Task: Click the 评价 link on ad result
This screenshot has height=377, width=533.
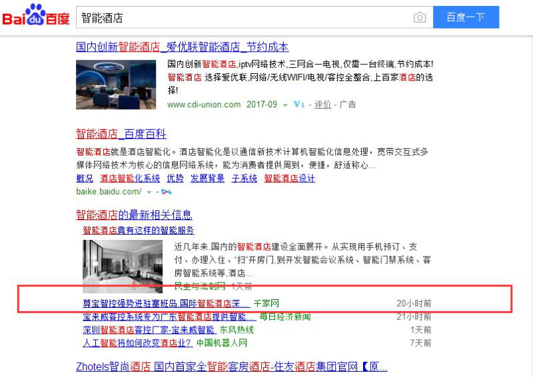Action: 322,104
